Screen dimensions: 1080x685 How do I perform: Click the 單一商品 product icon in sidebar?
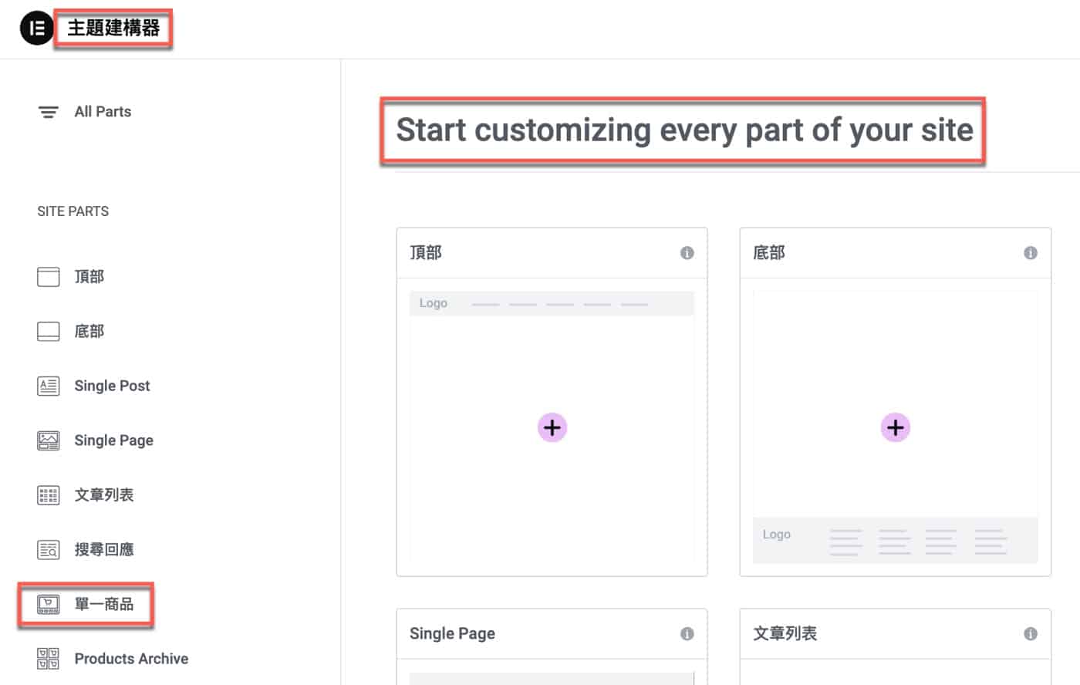point(49,604)
